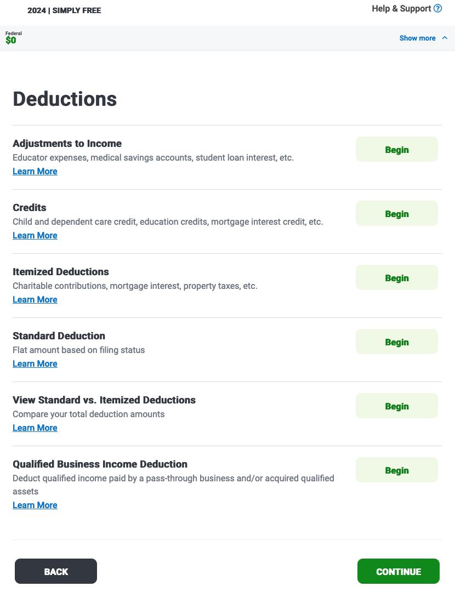Begin the Standard Deduction section
Screen dimensions: 455x592
tap(396, 341)
